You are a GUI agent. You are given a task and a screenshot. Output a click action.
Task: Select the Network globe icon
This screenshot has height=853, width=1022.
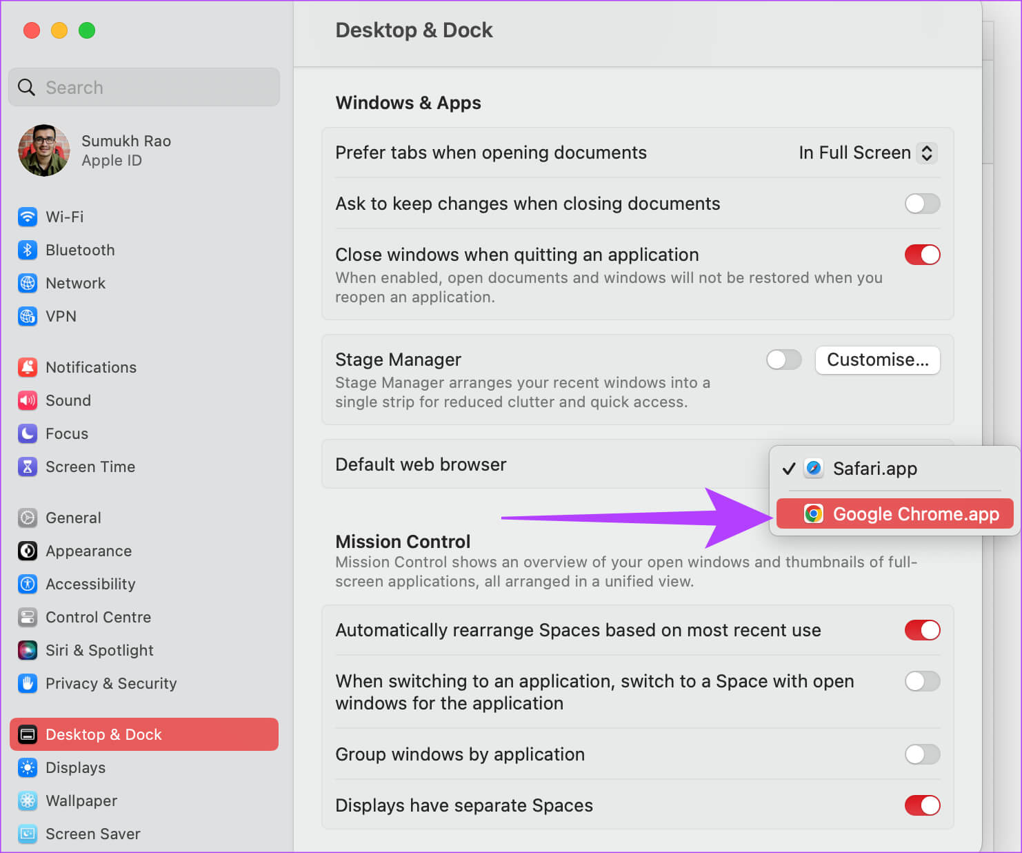point(28,283)
